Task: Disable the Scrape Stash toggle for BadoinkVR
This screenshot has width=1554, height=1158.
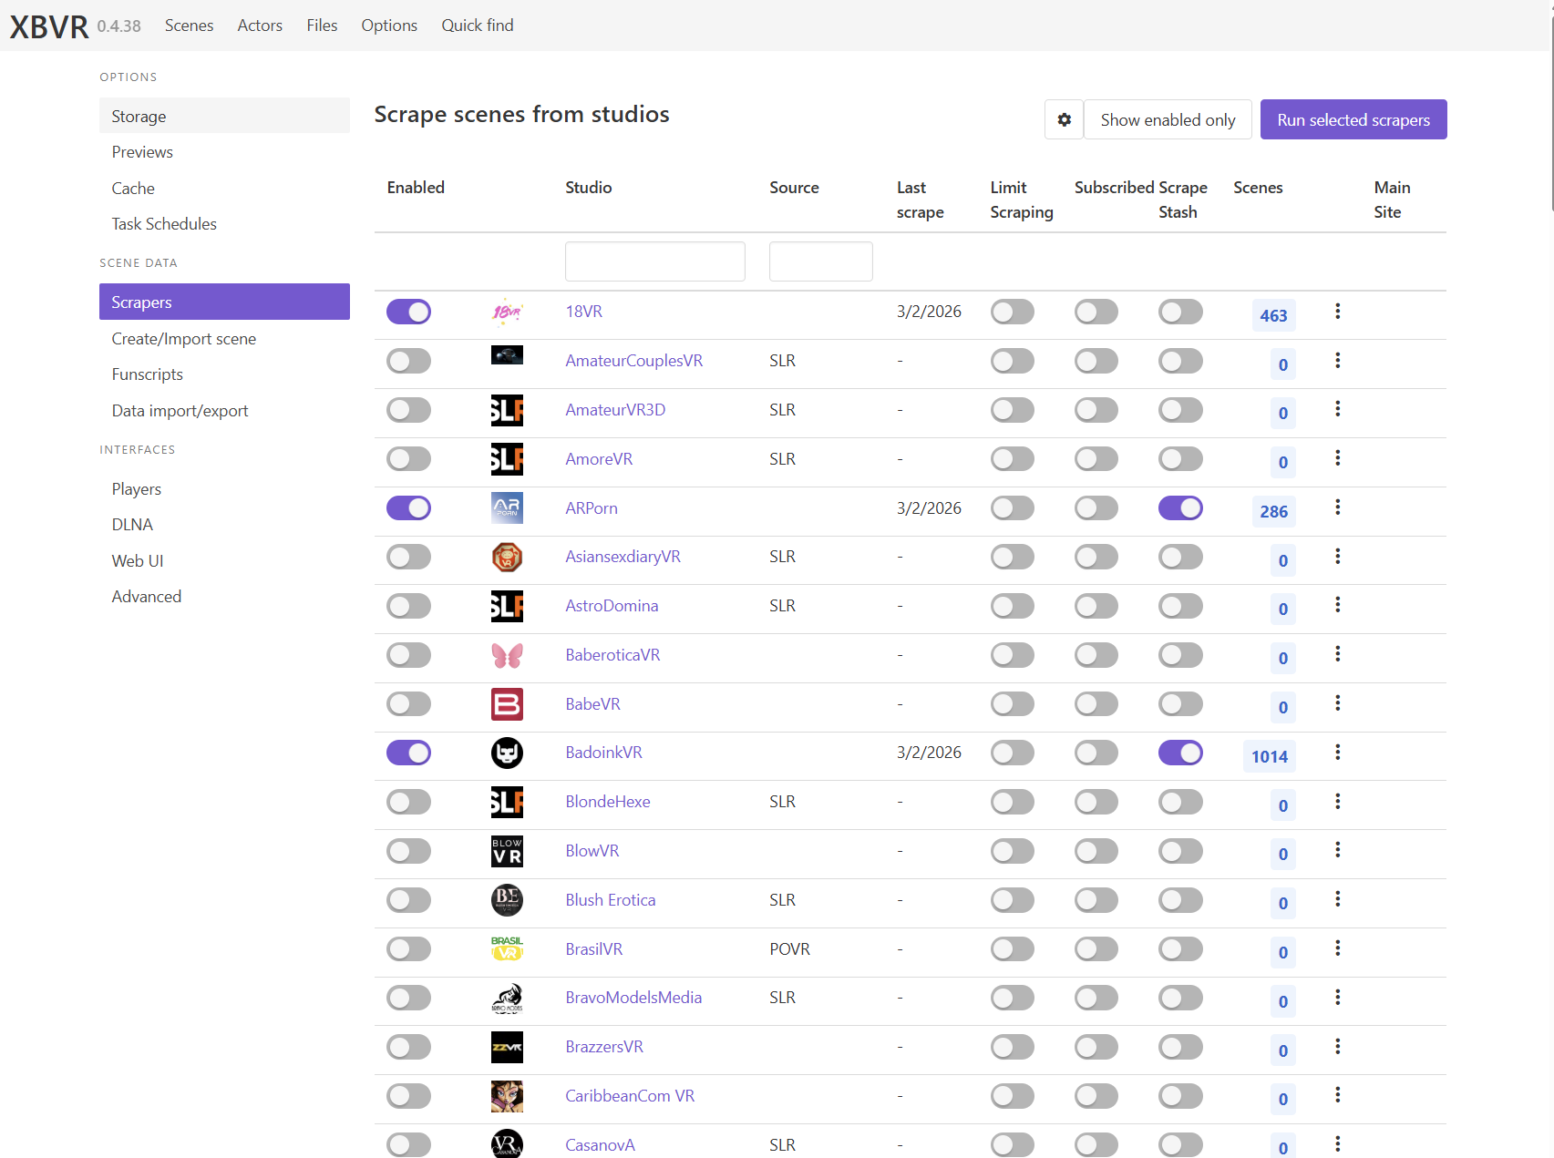Action: click(1180, 753)
